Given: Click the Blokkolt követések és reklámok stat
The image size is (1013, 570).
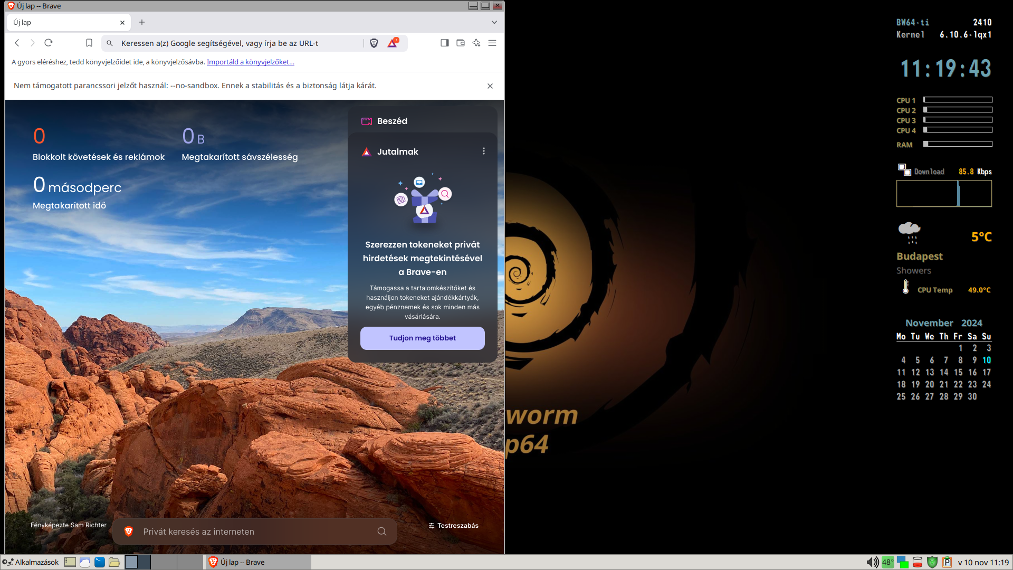Looking at the screenshot, I should [x=99, y=144].
